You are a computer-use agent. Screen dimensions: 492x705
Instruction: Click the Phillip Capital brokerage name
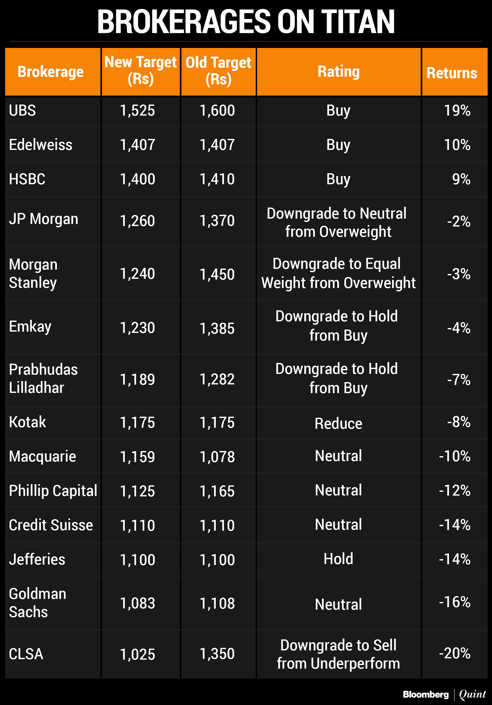(x=53, y=490)
